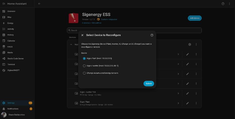Screen dimensions: 235x119
Task: Edit Sigen Inverter PV4 with the pencil icon
Action: pyautogui.click(x=188, y=93)
